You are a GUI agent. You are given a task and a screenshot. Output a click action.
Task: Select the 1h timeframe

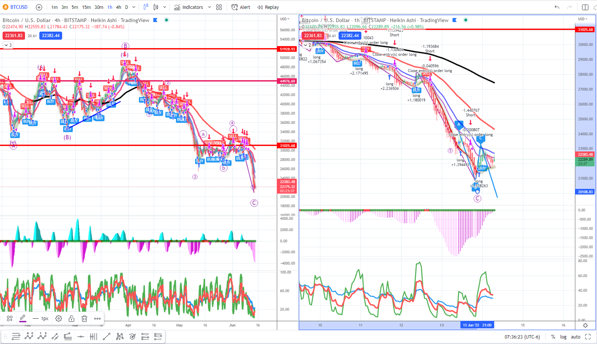110,7
